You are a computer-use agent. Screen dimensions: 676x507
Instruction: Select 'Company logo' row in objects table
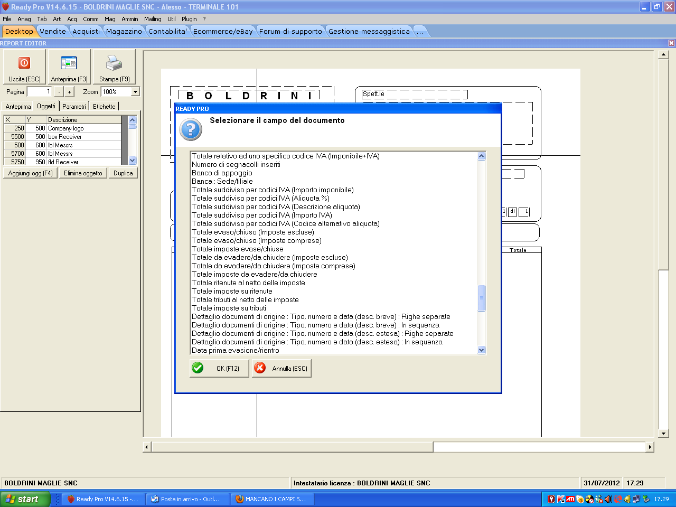[63, 128]
